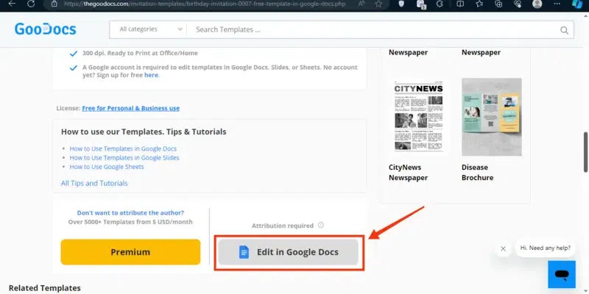This screenshot has height=294, width=589.
Task: Click 'How to use our Templates' heading
Action: [x=144, y=132]
